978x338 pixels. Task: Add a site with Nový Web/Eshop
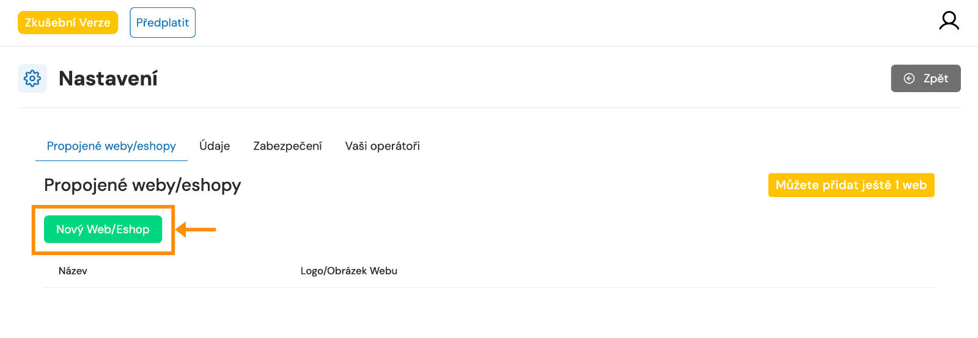(103, 229)
